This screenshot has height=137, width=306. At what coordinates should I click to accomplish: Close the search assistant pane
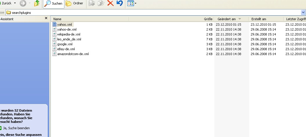pyautogui.click(x=46, y=18)
